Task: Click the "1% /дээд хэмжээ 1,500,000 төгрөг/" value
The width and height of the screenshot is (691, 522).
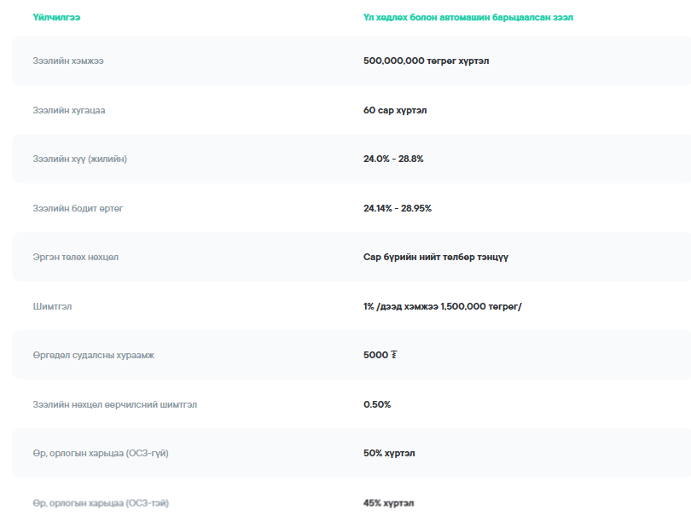Action: [x=442, y=306]
